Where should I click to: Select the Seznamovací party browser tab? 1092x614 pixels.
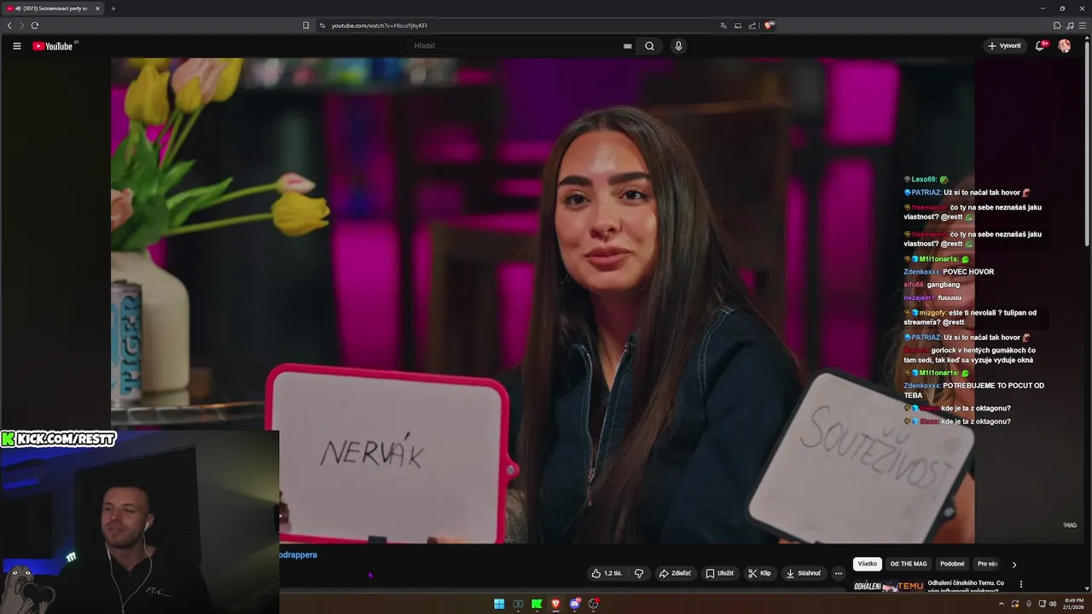point(53,9)
